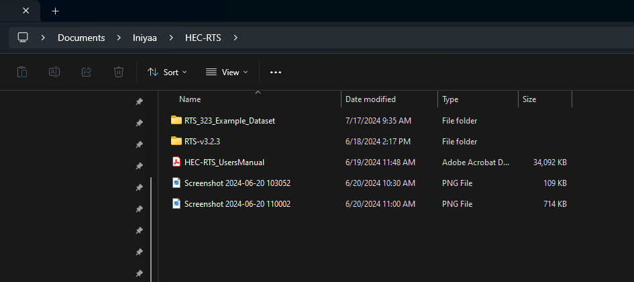Click the This PC monitor icon in address bar
This screenshot has width=634, height=282.
click(23, 38)
